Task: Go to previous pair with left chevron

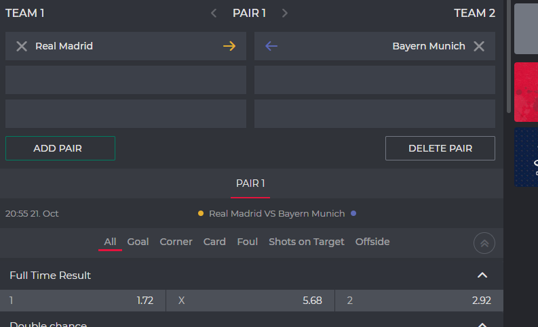Action: [214, 14]
